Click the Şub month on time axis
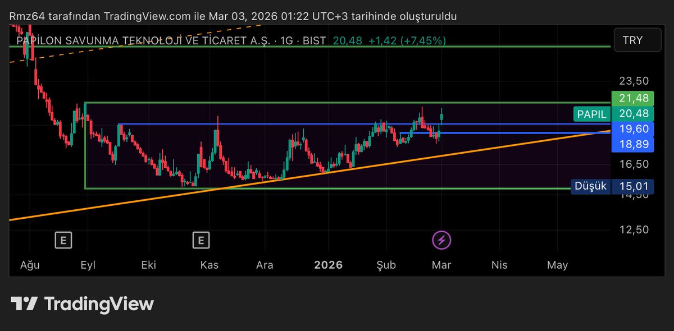 (386, 265)
